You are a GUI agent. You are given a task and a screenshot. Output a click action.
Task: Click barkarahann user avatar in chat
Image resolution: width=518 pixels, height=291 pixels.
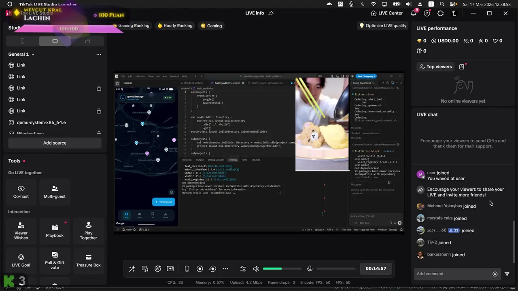pyautogui.click(x=420, y=255)
